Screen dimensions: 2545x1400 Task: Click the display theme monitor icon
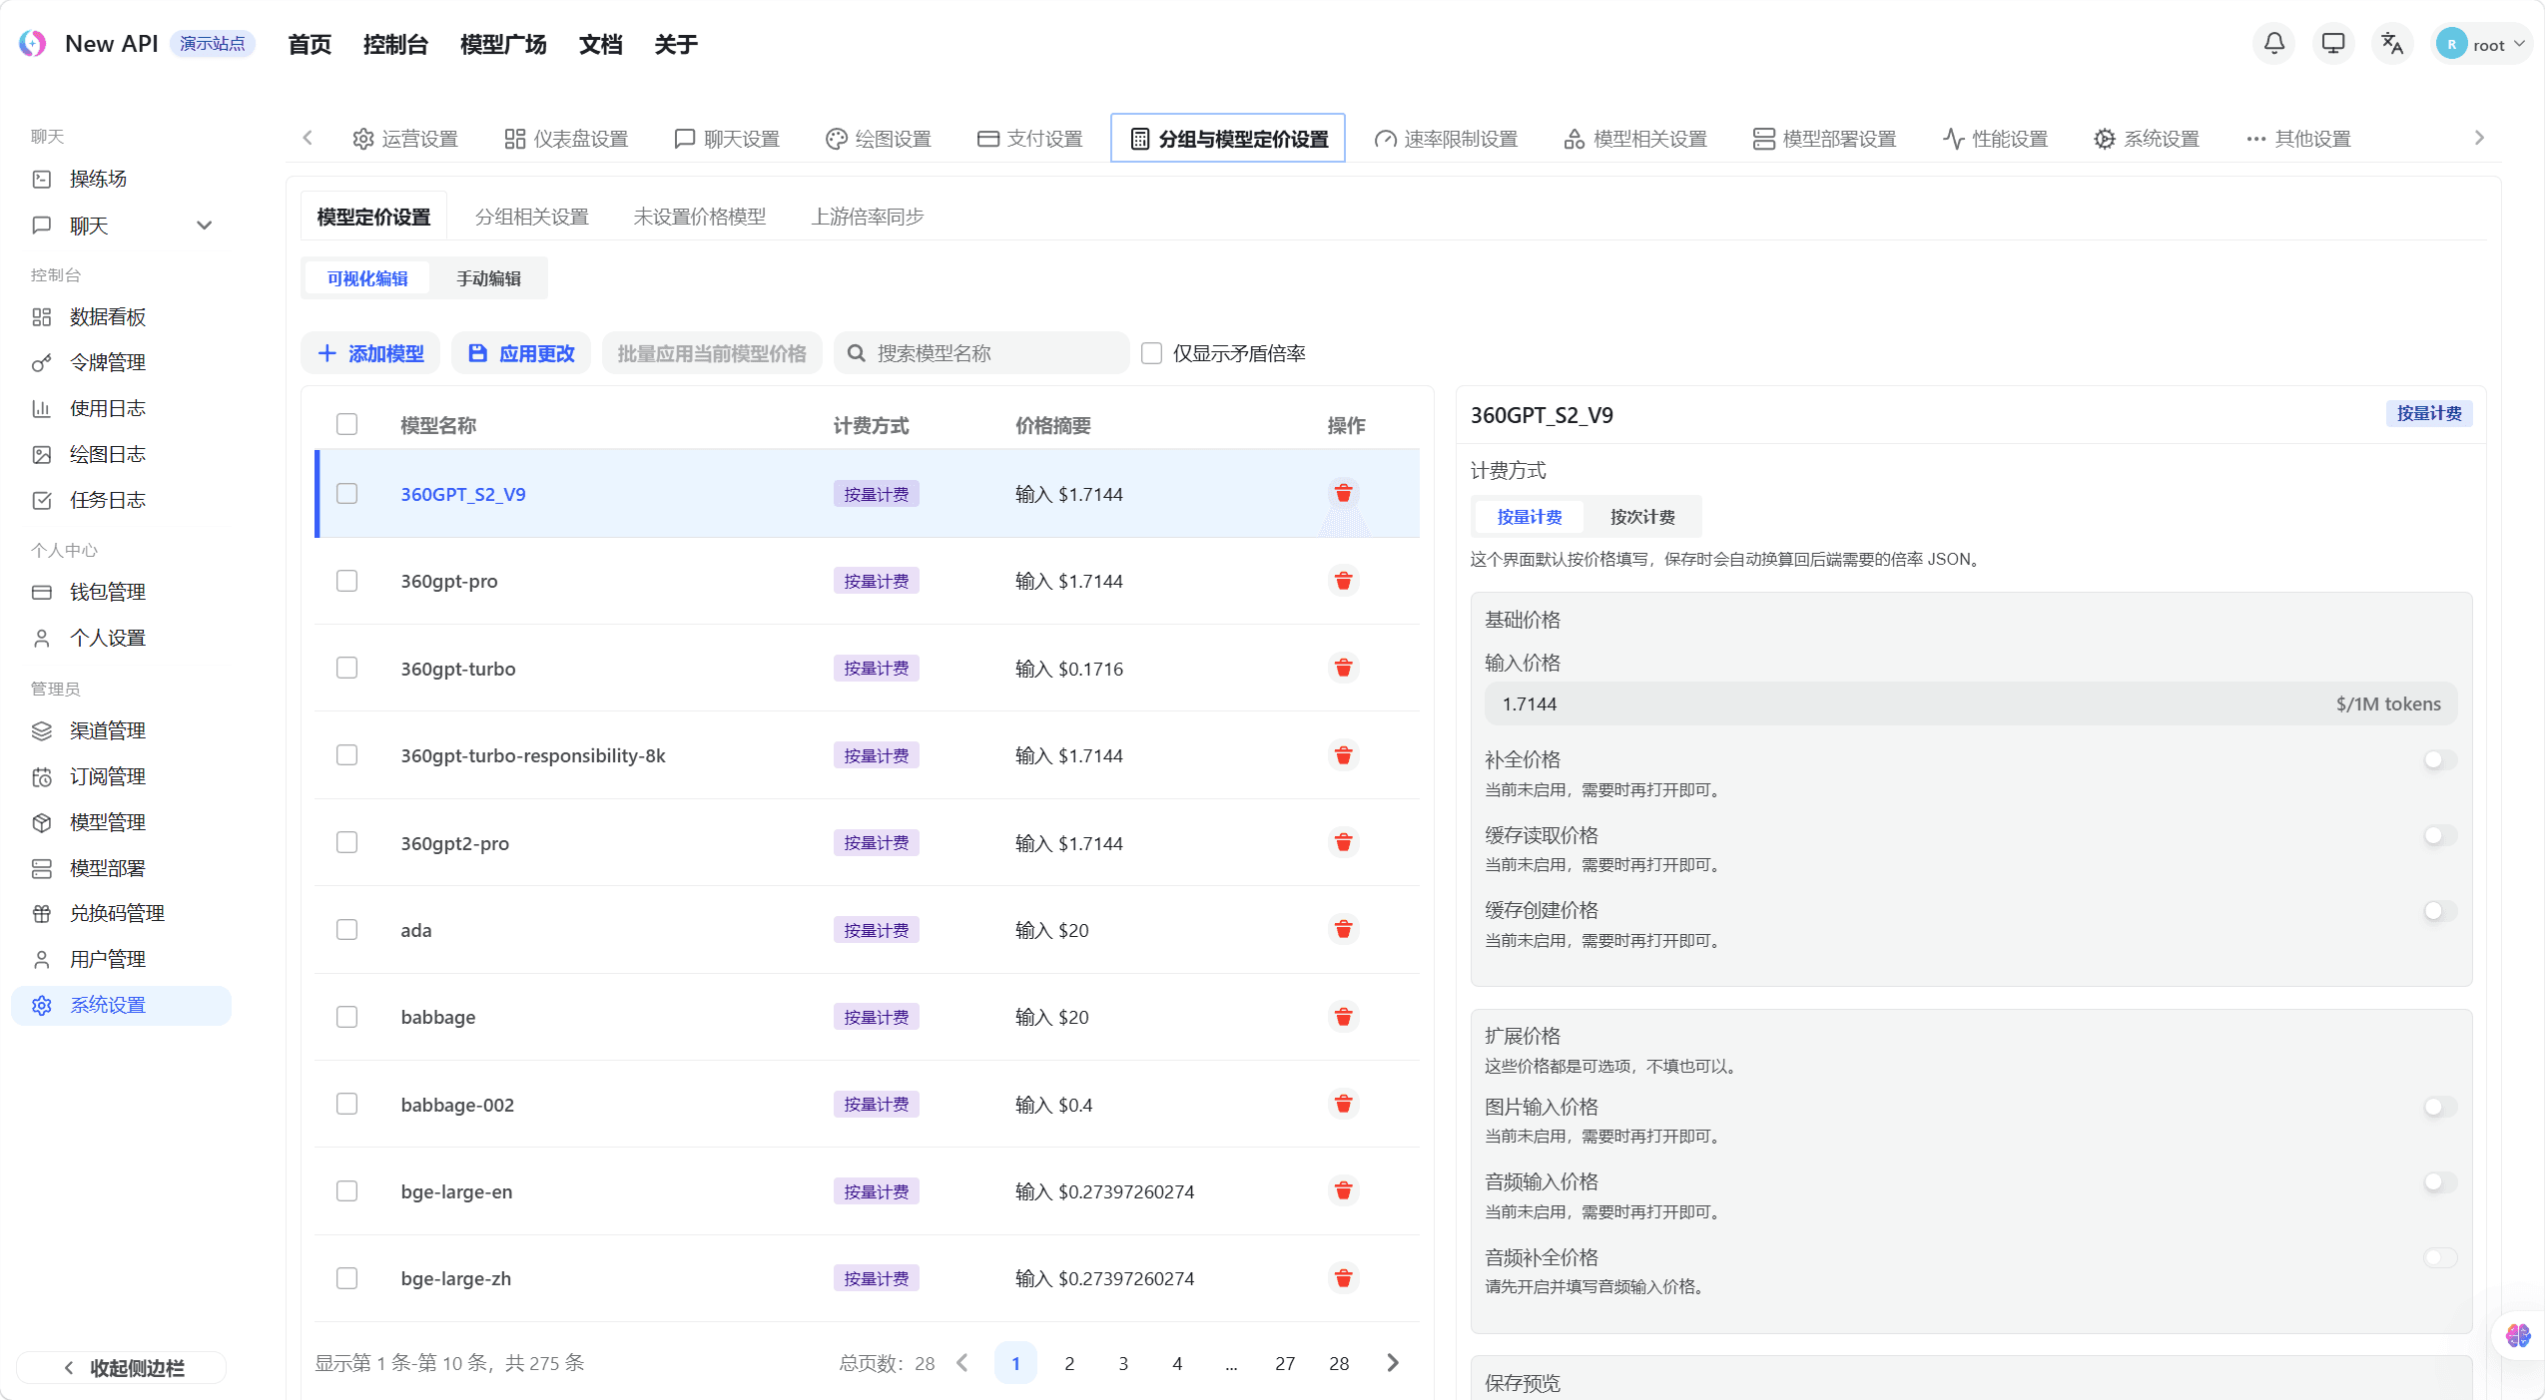pos(2332,44)
